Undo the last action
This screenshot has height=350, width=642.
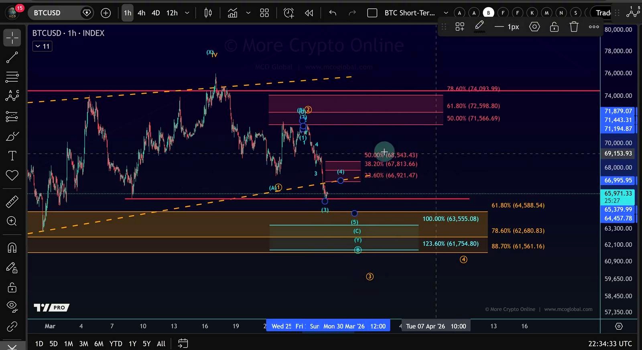tap(333, 13)
